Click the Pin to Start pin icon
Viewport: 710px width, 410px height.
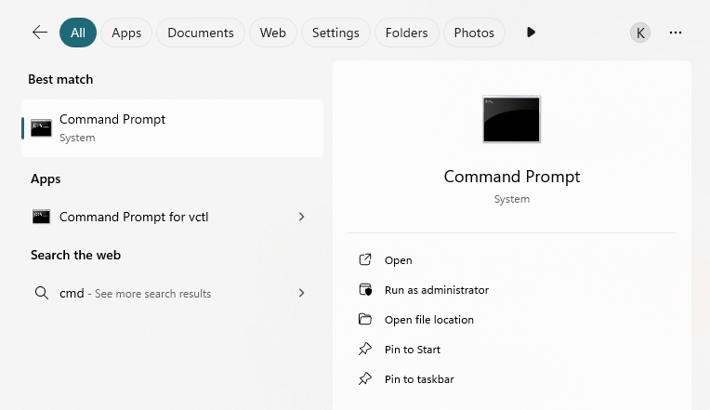tap(365, 349)
